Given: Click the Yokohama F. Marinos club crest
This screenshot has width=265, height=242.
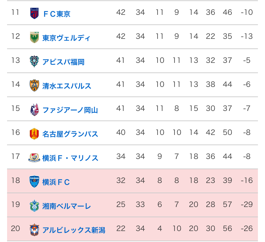Looking at the screenshot, I should click(34, 158).
